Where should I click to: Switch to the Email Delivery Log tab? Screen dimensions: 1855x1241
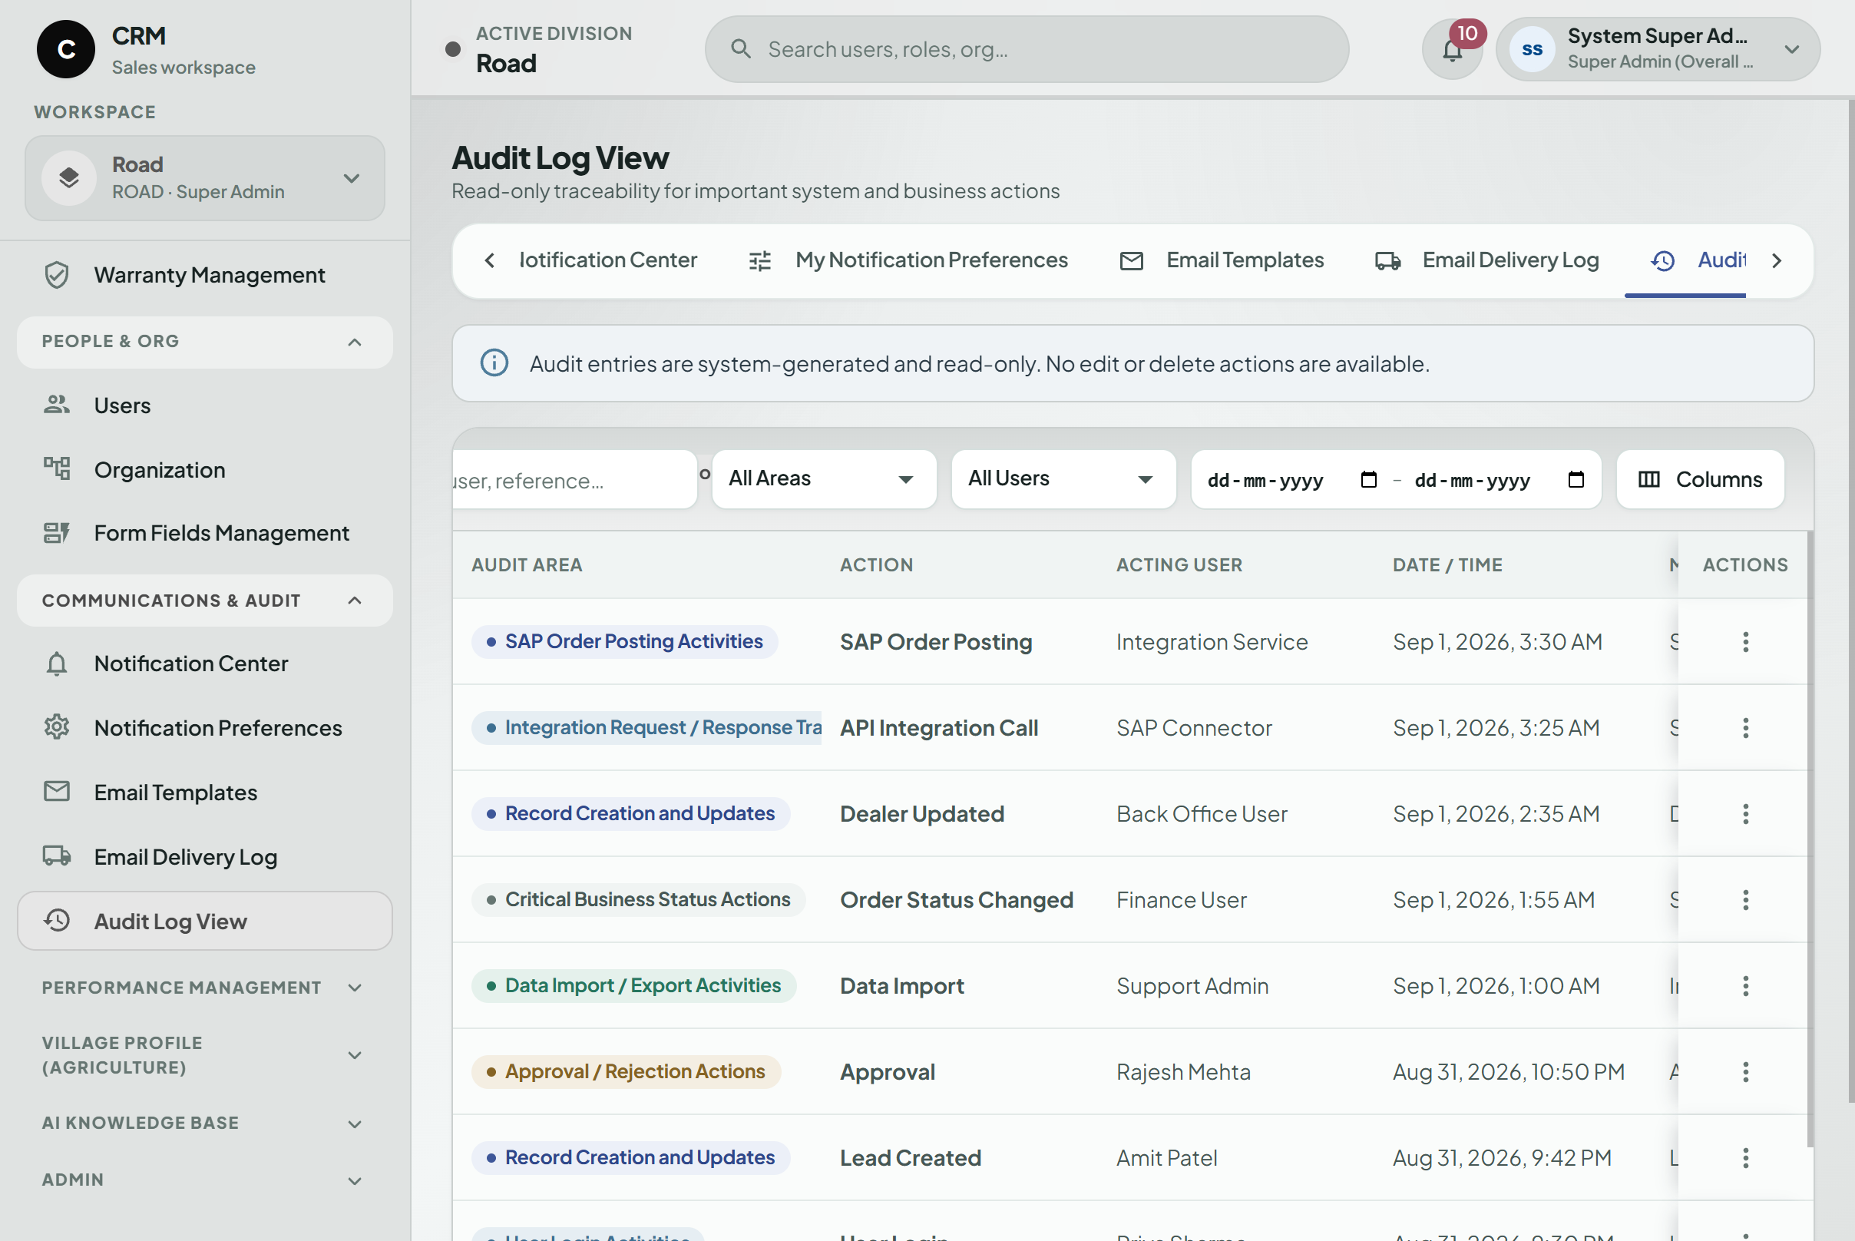1487,260
